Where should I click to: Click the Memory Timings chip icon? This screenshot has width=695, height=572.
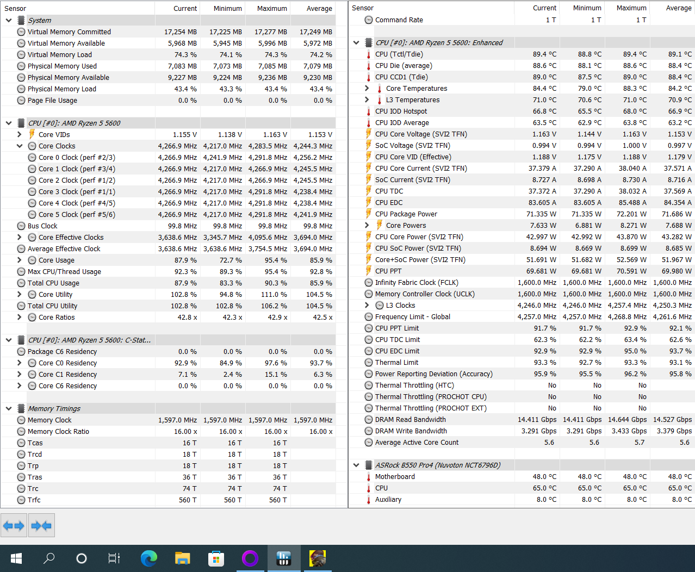[21, 409]
